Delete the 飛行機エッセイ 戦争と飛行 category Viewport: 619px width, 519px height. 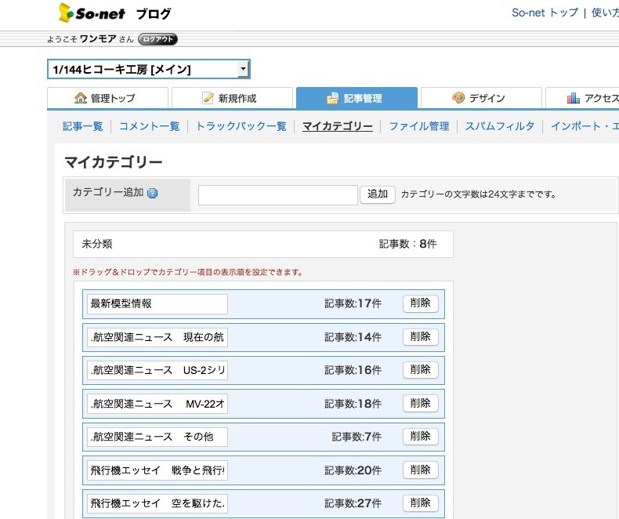coord(421,470)
